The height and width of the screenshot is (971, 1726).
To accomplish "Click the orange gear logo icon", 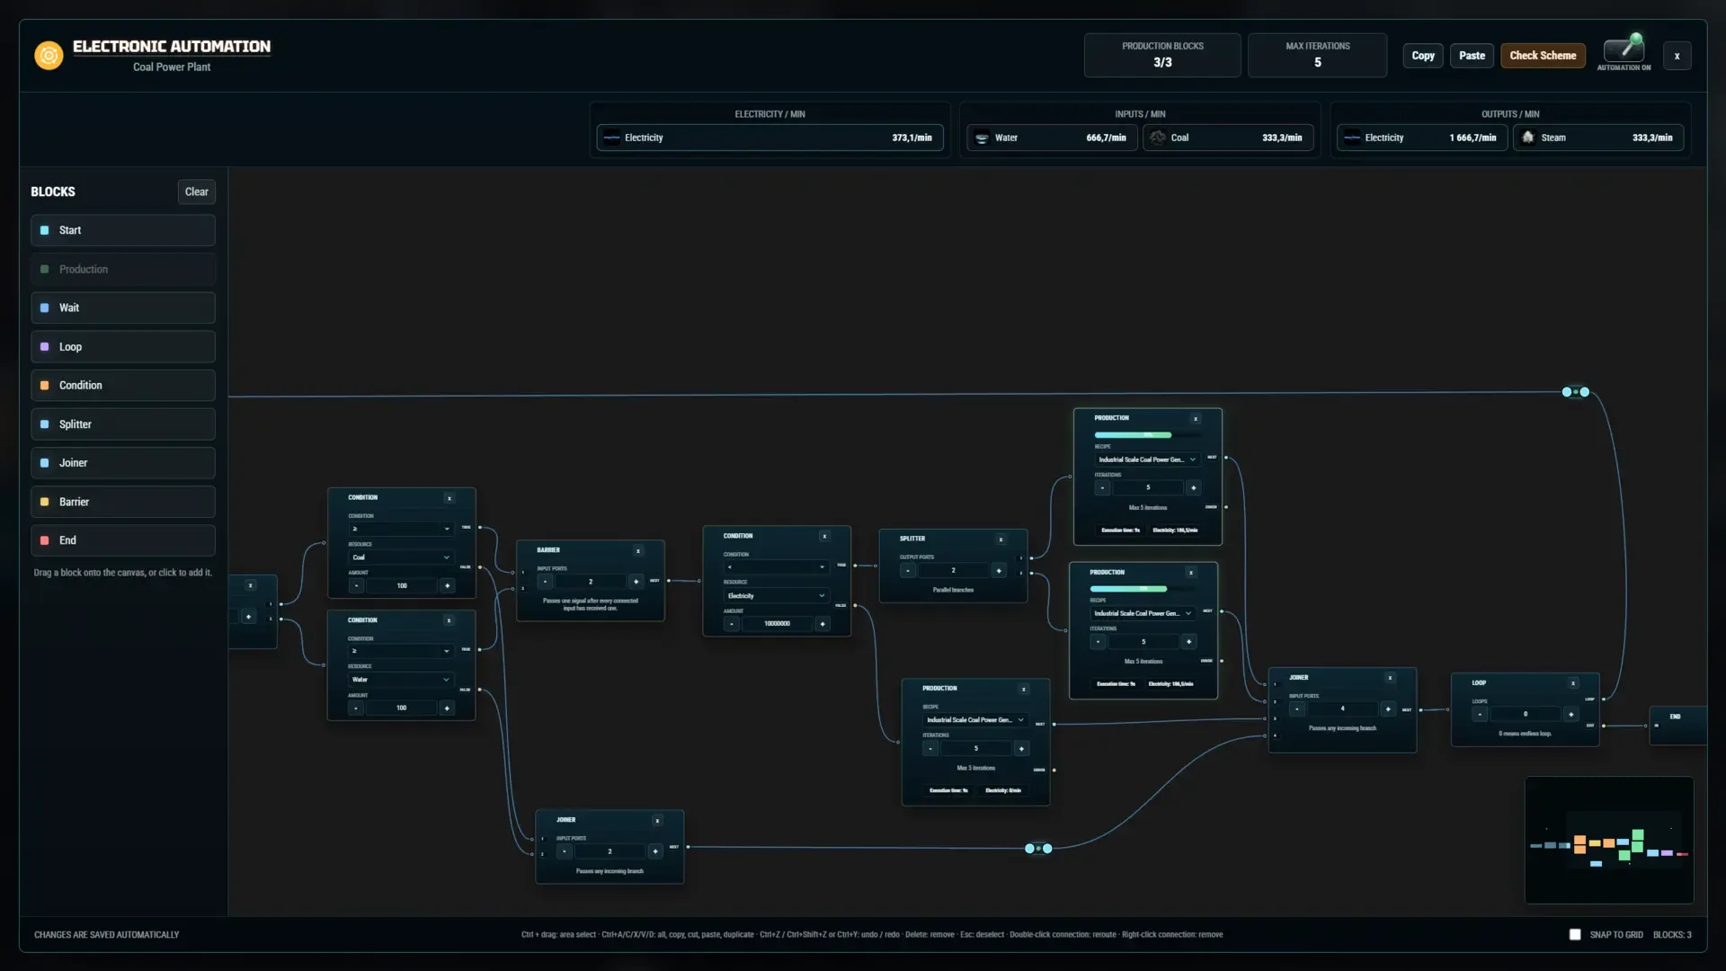I will [x=49, y=56].
